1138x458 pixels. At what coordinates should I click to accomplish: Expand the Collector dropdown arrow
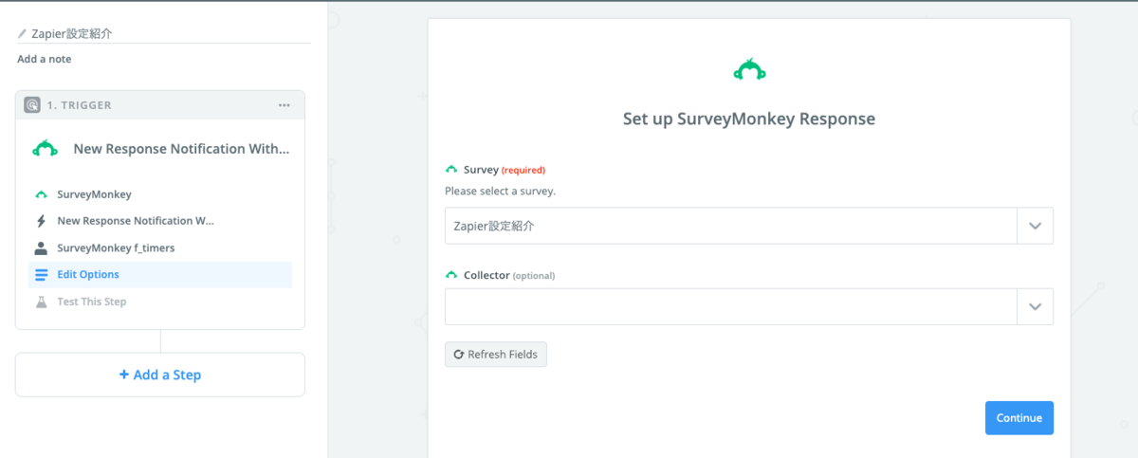[x=1035, y=306]
